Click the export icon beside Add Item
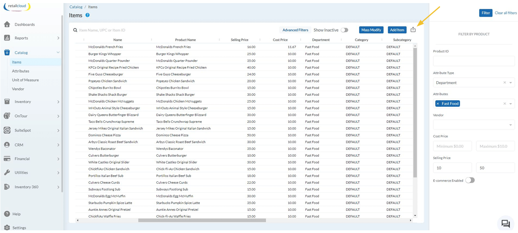This screenshot has height=233, width=518. click(x=413, y=30)
